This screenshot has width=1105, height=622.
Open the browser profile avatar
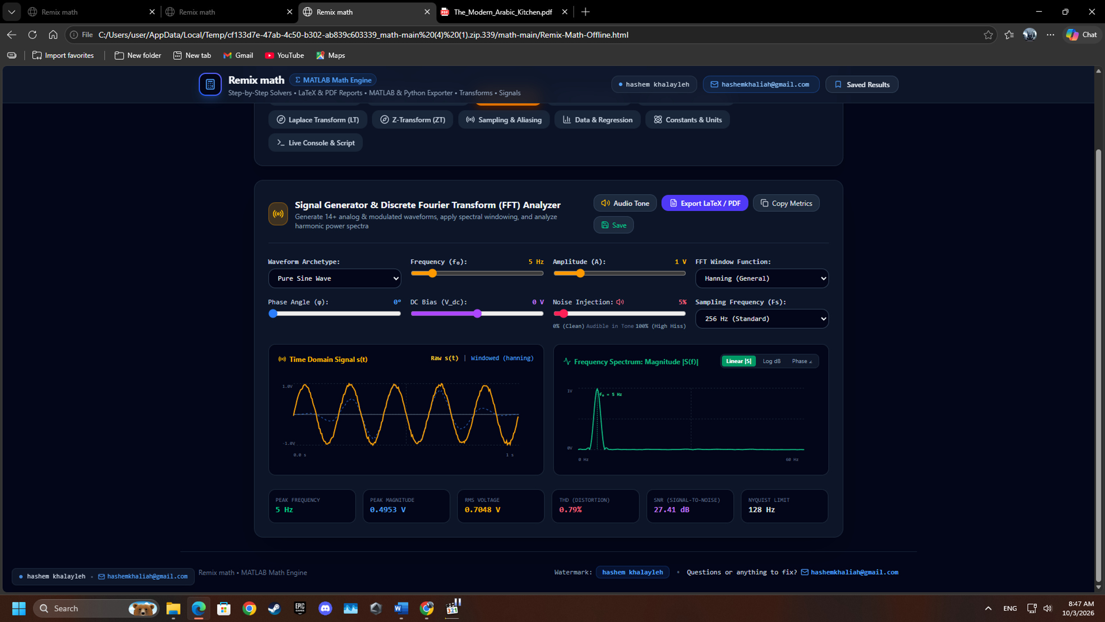point(1029,35)
